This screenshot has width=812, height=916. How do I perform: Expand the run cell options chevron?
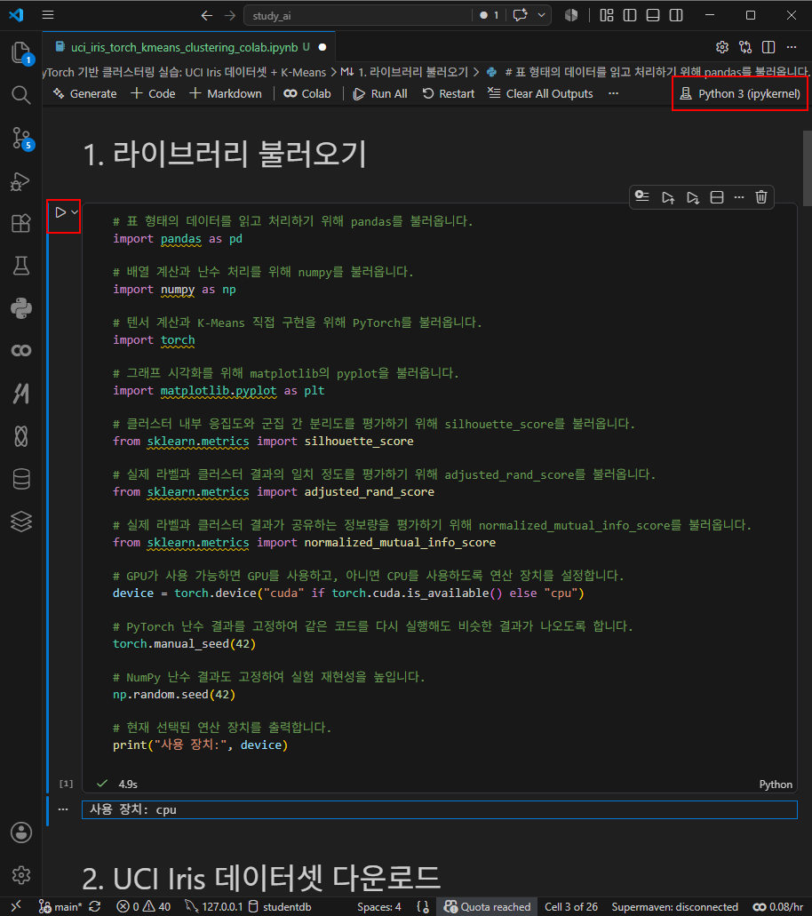pos(75,212)
